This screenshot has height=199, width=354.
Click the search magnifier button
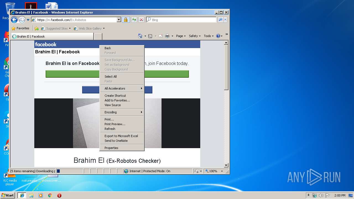pyautogui.click(x=220, y=20)
